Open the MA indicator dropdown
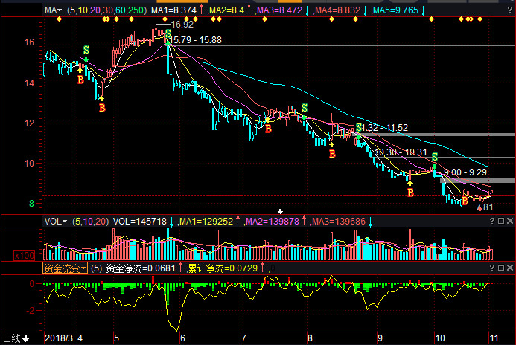Image resolution: width=516 pixels, height=345 pixels. [x=53, y=11]
